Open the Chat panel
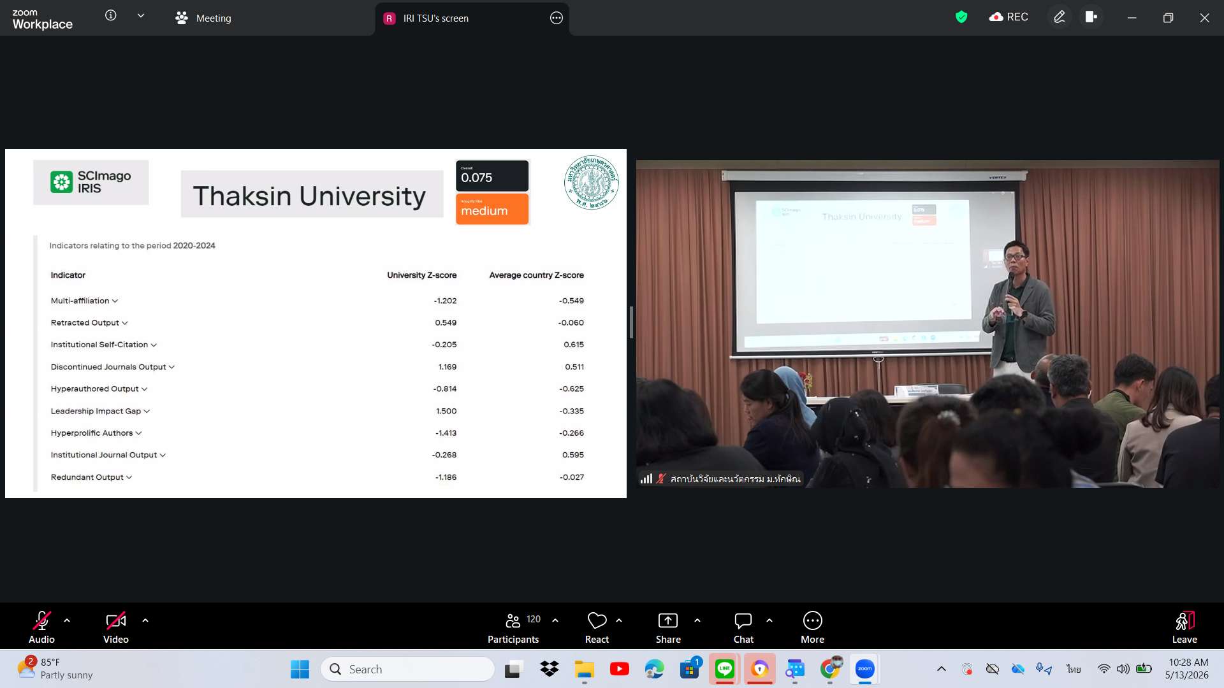This screenshot has height=688, width=1224. (x=743, y=627)
